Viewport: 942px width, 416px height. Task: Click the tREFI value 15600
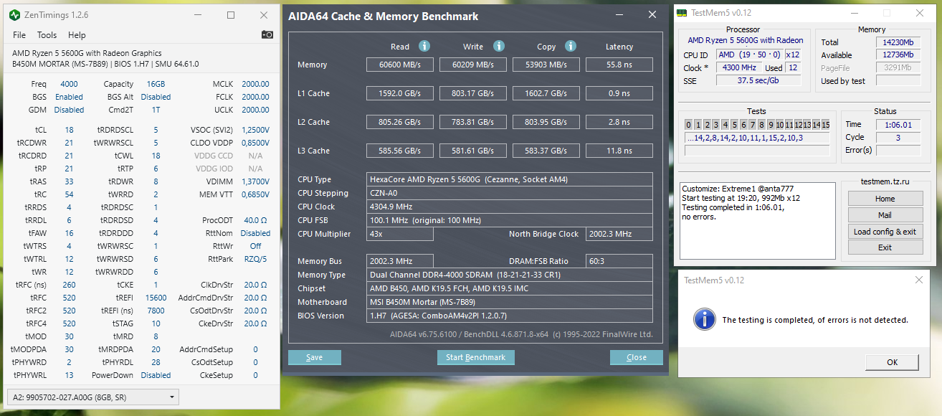click(156, 298)
